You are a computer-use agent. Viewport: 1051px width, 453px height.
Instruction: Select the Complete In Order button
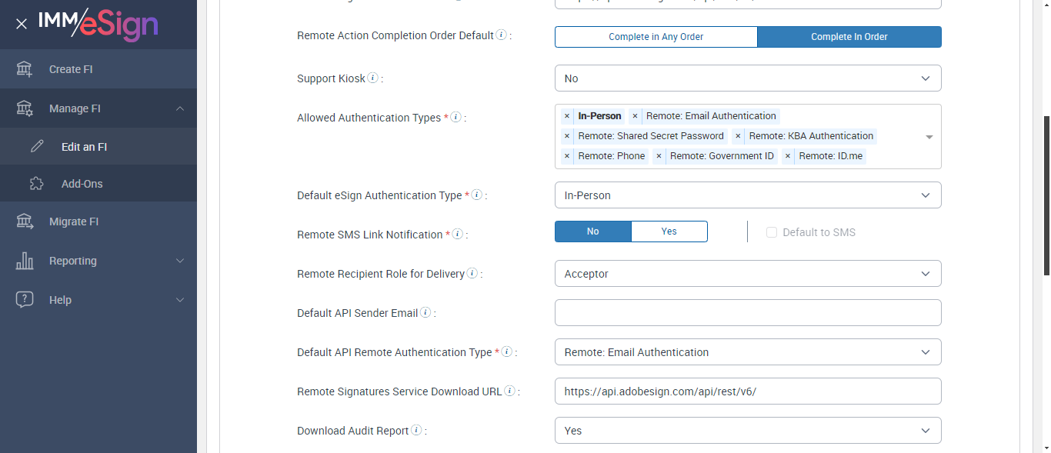(x=849, y=37)
